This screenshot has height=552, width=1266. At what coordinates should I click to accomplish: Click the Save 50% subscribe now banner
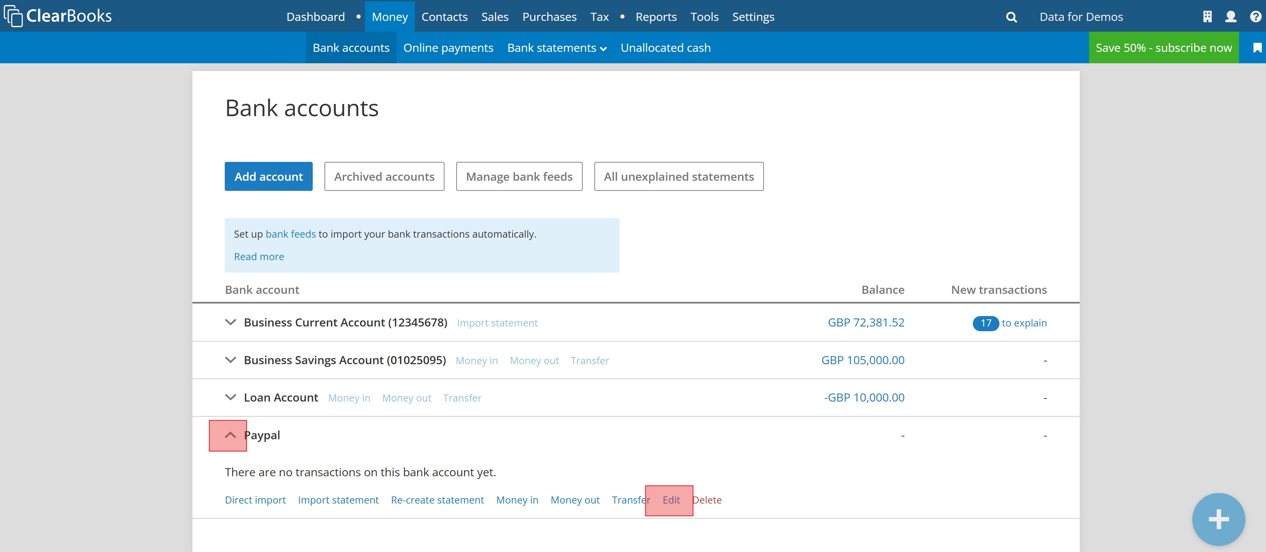[x=1163, y=48]
